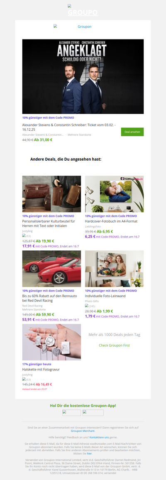Click the GROUPO header logo at top
This screenshot has height=480, width=166.
tap(83, 11)
